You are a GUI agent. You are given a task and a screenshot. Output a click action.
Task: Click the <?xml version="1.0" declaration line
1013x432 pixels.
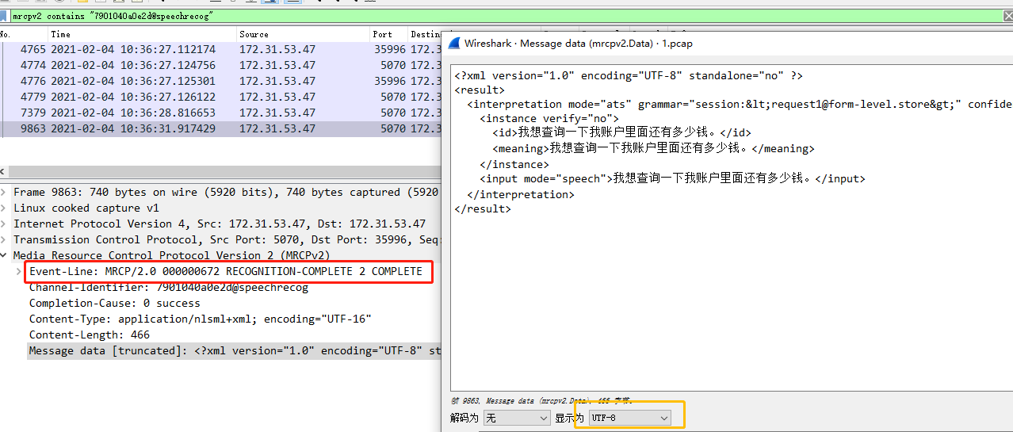tap(629, 75)
